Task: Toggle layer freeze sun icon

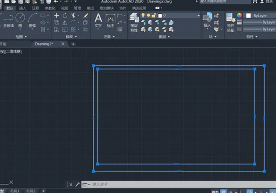Action: pyautogui.click(x=148, y=15)
